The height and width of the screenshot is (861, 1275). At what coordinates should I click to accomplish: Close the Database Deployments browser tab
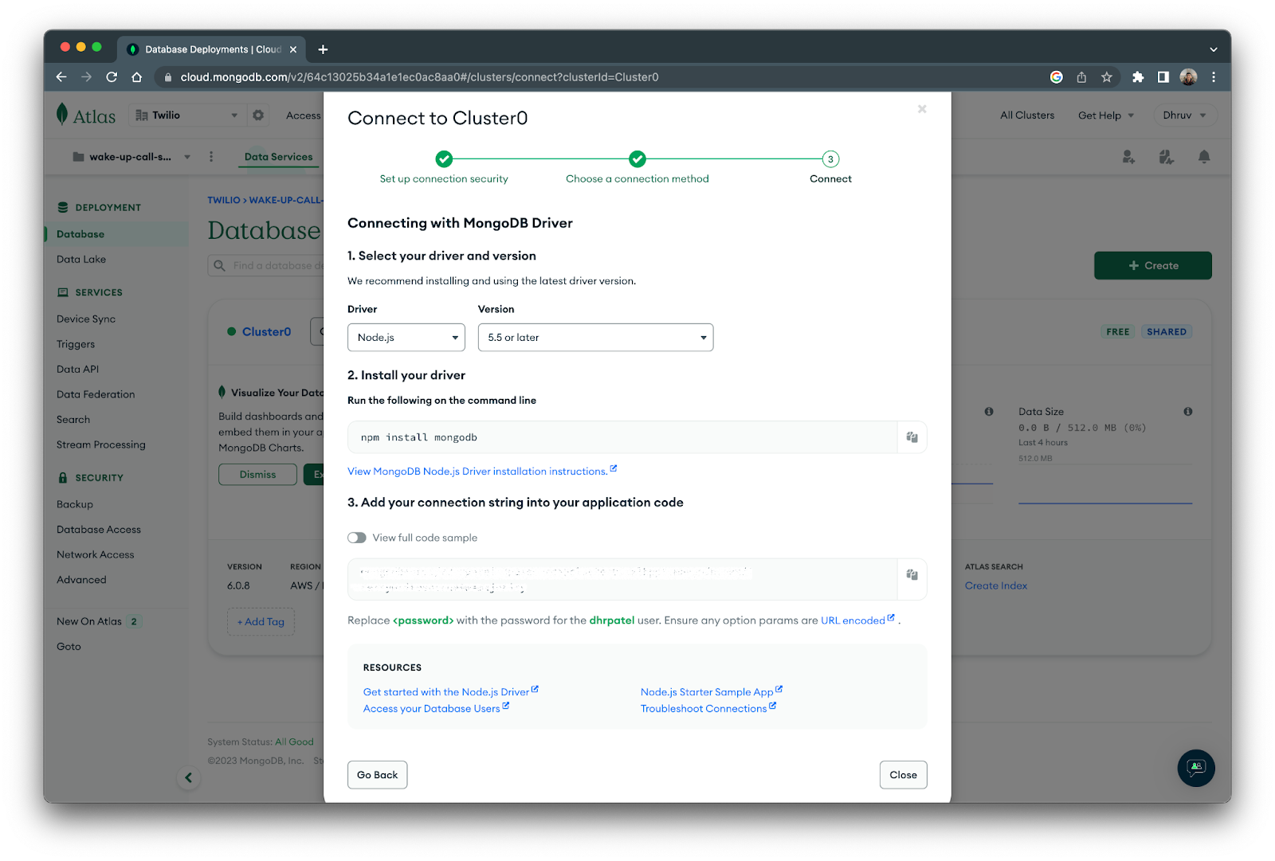[x=293, y=49]
